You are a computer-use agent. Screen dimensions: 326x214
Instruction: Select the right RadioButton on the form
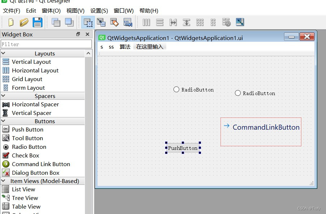pyautogui.click(x=255, y=93)
